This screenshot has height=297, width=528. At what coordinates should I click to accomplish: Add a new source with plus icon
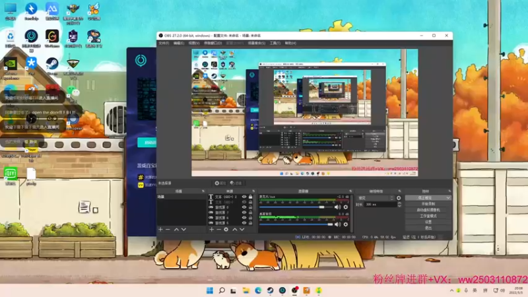click(211, 229)
